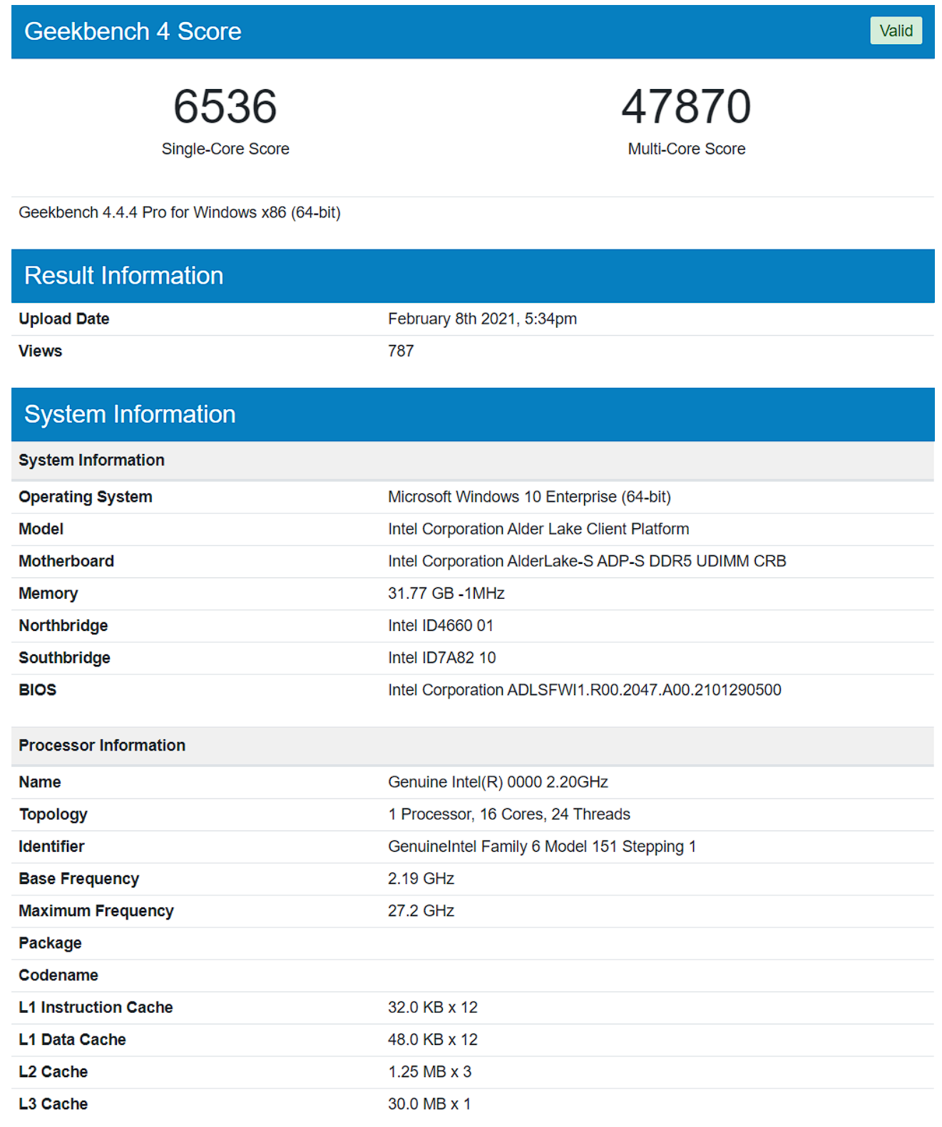Screen dimensions: 942x1127
Task: Click the Upload Date label
Action: click(x=64, y=319)
